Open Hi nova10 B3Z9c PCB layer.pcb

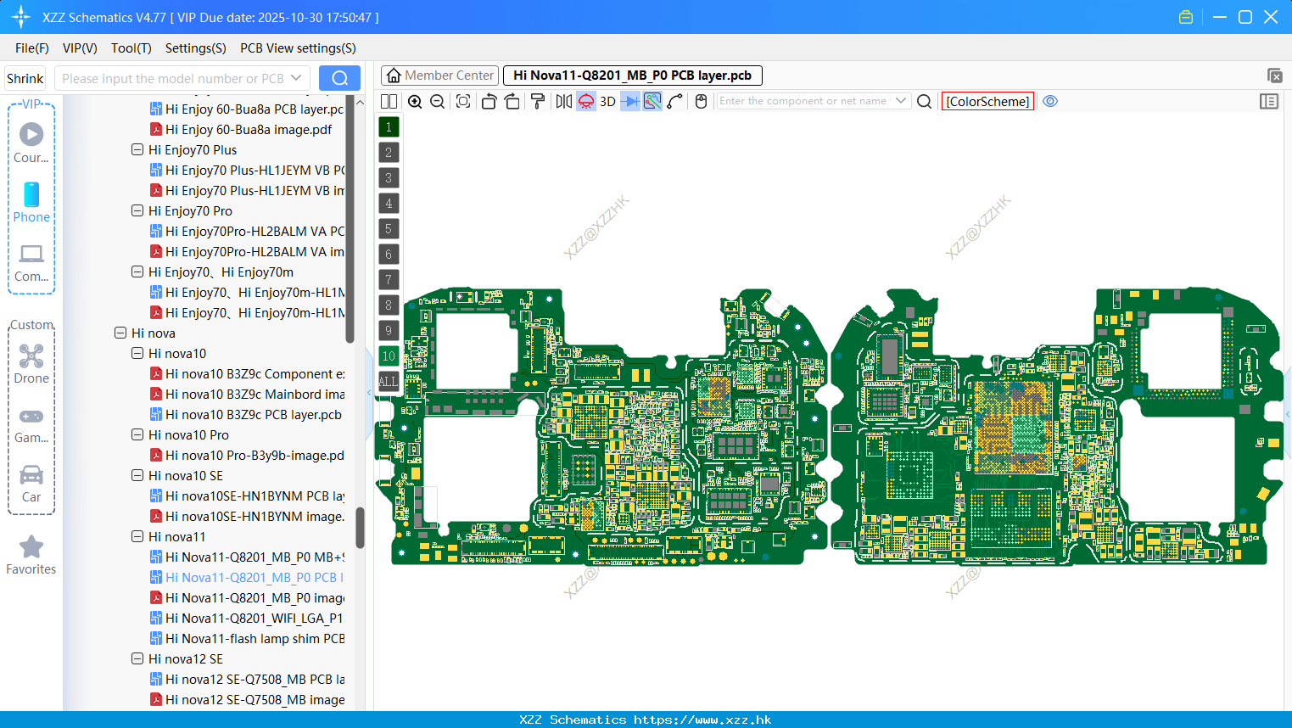(246, 414)
